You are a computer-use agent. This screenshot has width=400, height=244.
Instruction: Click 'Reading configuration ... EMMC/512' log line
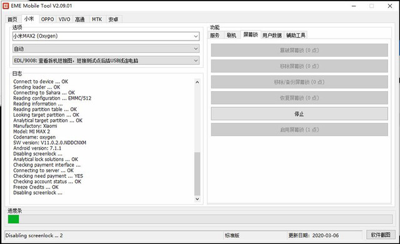coord(52,99)
